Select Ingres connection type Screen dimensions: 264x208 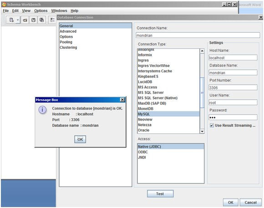coord(168,60)
